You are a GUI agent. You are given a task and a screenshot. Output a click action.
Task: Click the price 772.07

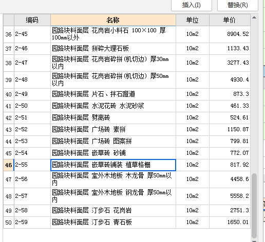click(239, 153)
